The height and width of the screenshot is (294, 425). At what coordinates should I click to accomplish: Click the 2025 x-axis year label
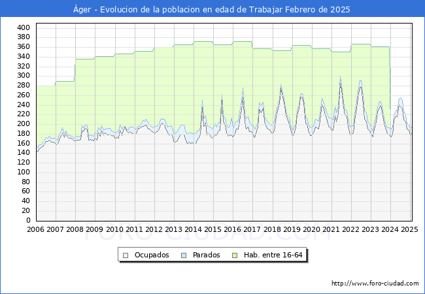tap(409, 229)
